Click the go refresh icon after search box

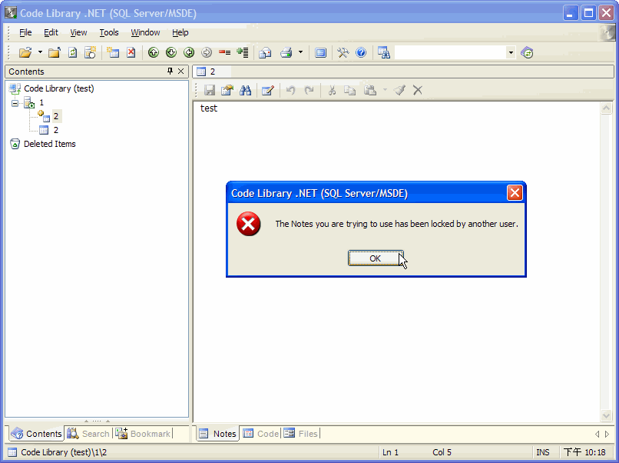pyautogui.click(x=527, y=52)
